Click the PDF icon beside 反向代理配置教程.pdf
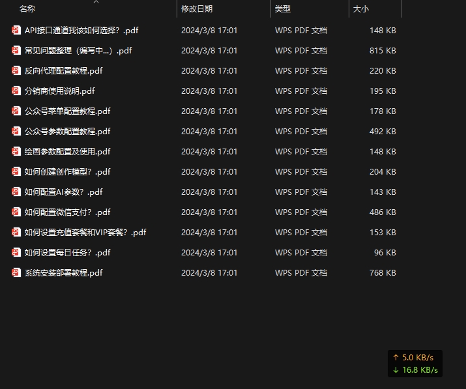This screenshot has width=466, height=389. 16,70
